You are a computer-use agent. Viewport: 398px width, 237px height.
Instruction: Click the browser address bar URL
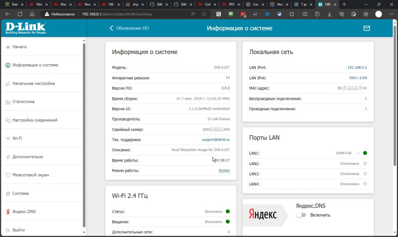(x=117, y=14)
